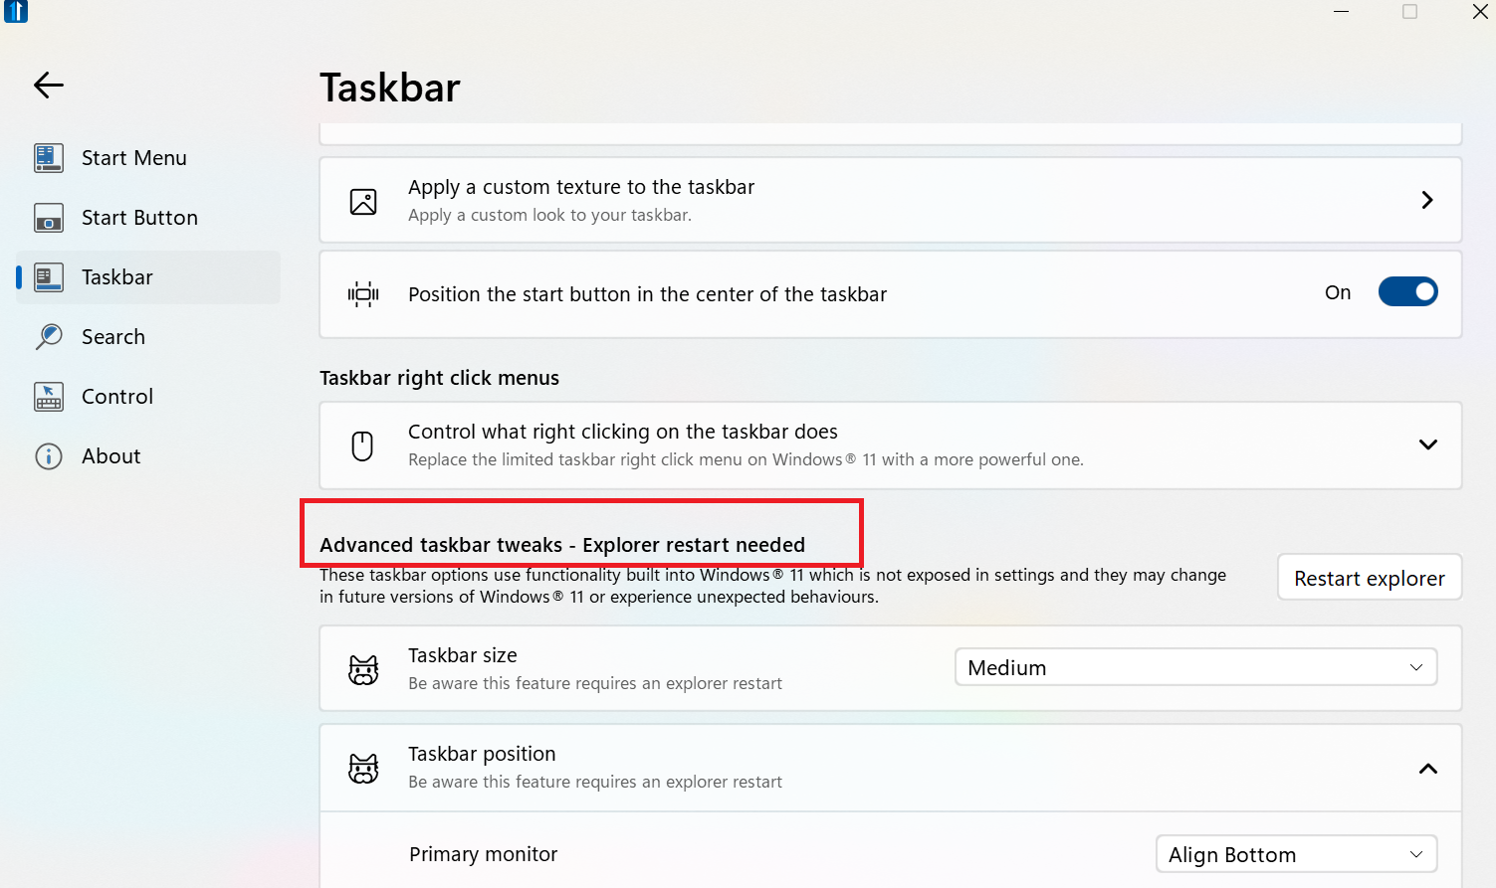
Task: Click the Restart explorer button
Action: click(1370, 577)
